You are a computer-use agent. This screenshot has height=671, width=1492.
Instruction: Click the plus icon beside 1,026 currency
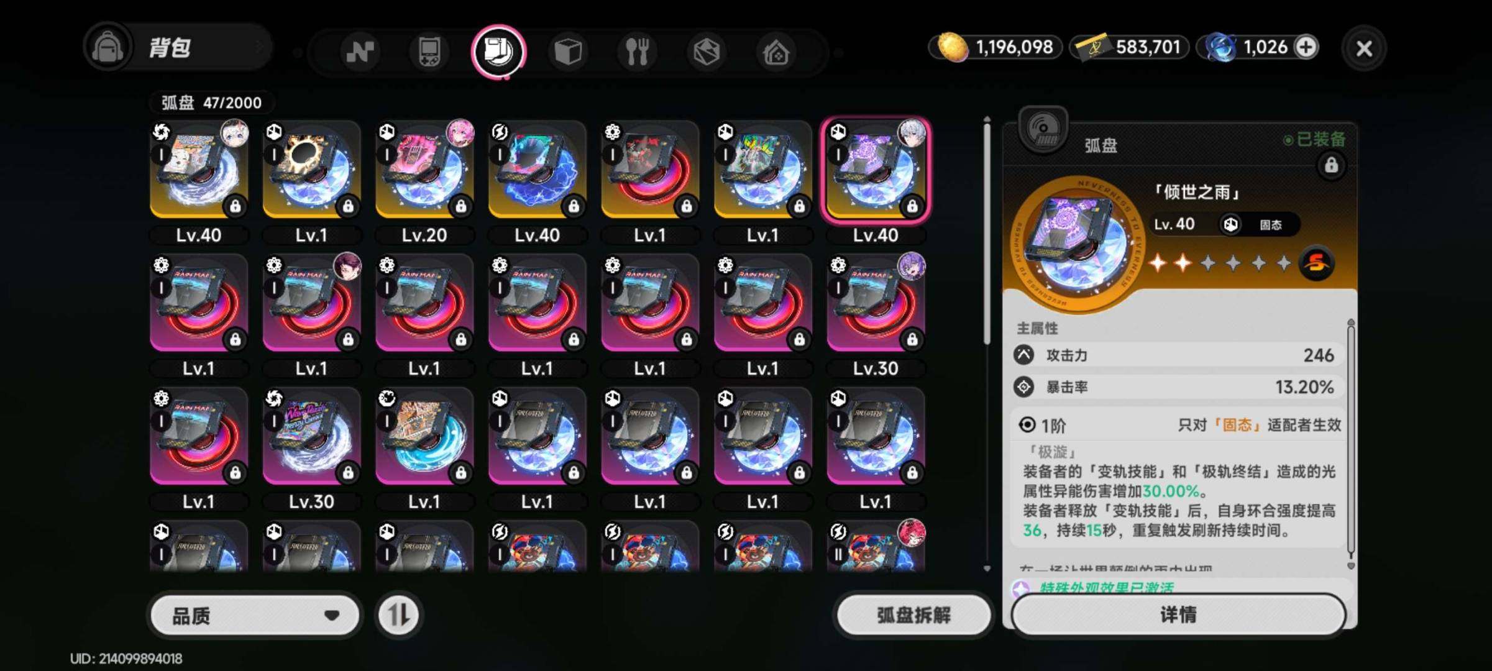[x=1306, y=47]
